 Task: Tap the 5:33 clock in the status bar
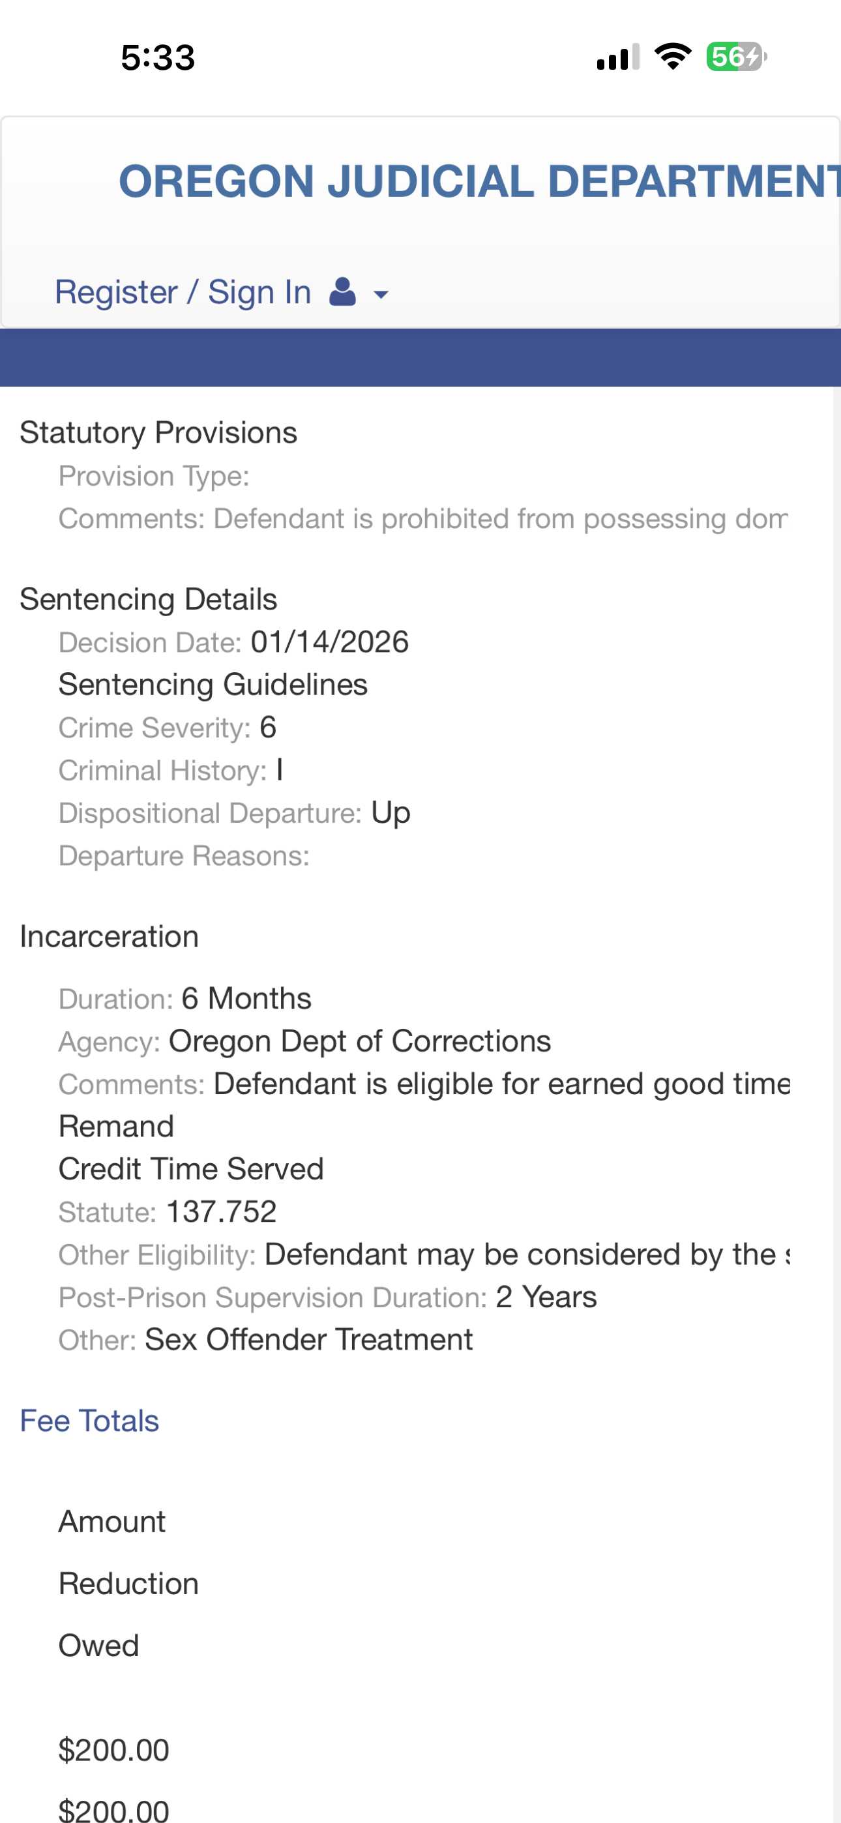pos(158,57)
